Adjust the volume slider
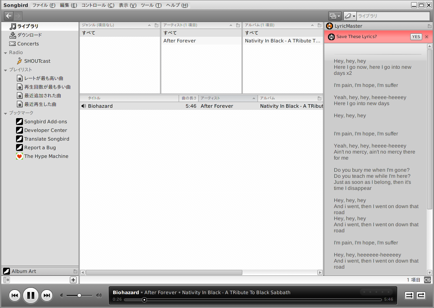 click(79, 295)
